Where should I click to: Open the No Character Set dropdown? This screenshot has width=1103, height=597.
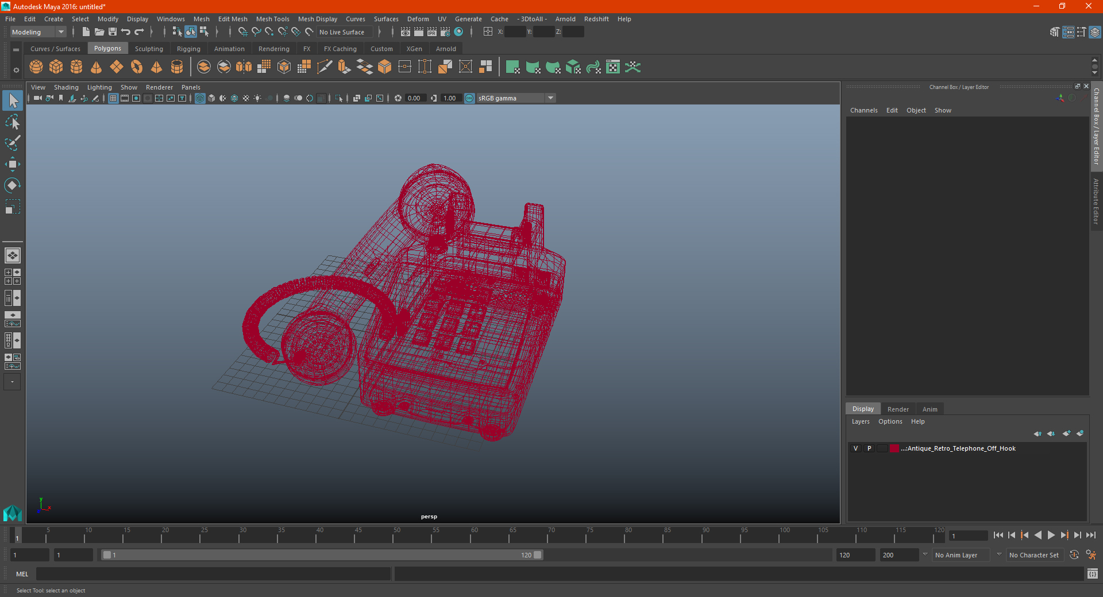click(x=1035, y=555)
